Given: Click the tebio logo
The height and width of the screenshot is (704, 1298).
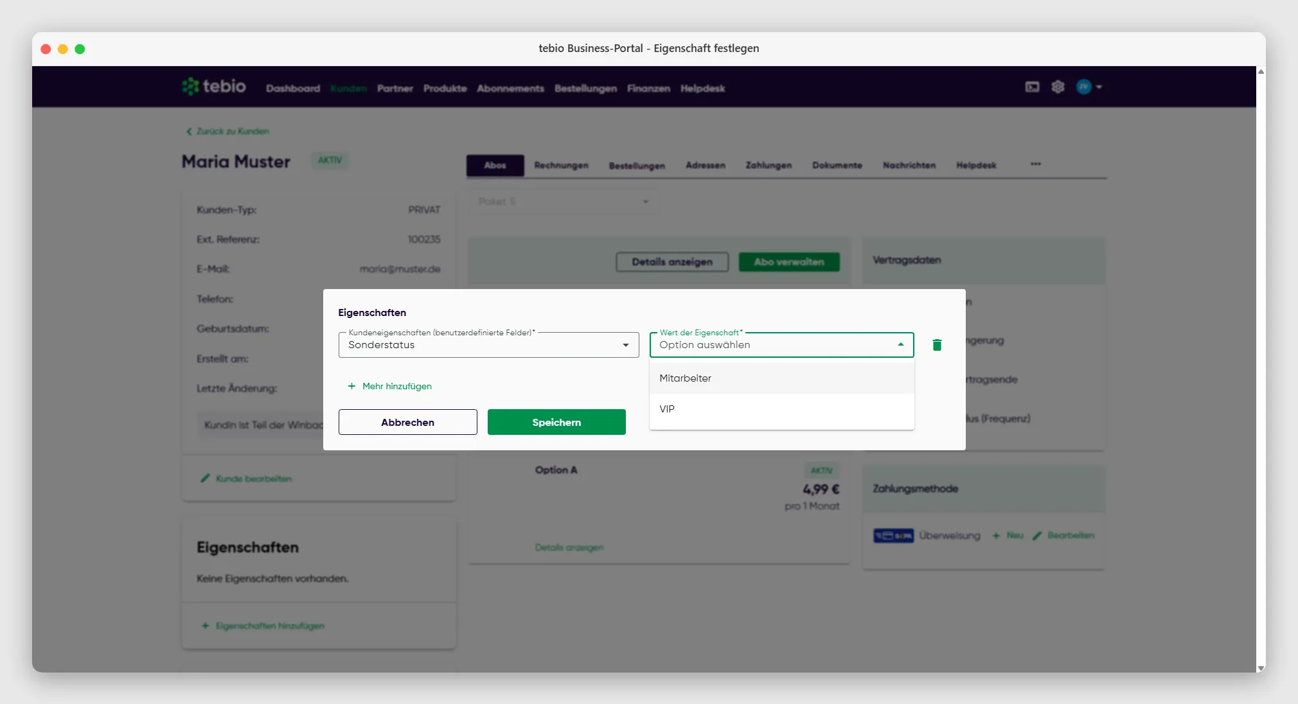Looking at the screenshot, I should pos(214,86).
